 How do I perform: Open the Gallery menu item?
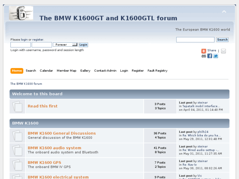point(85,71)
